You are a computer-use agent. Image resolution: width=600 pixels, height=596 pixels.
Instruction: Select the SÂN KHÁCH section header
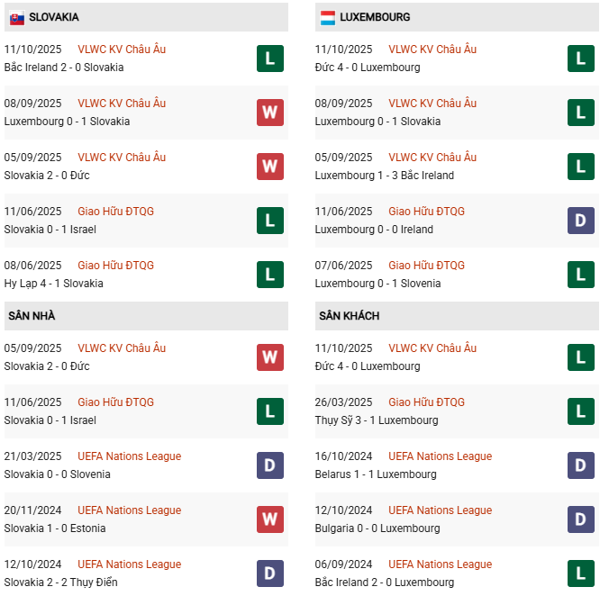pyautogui.click(x=349, y=316)
